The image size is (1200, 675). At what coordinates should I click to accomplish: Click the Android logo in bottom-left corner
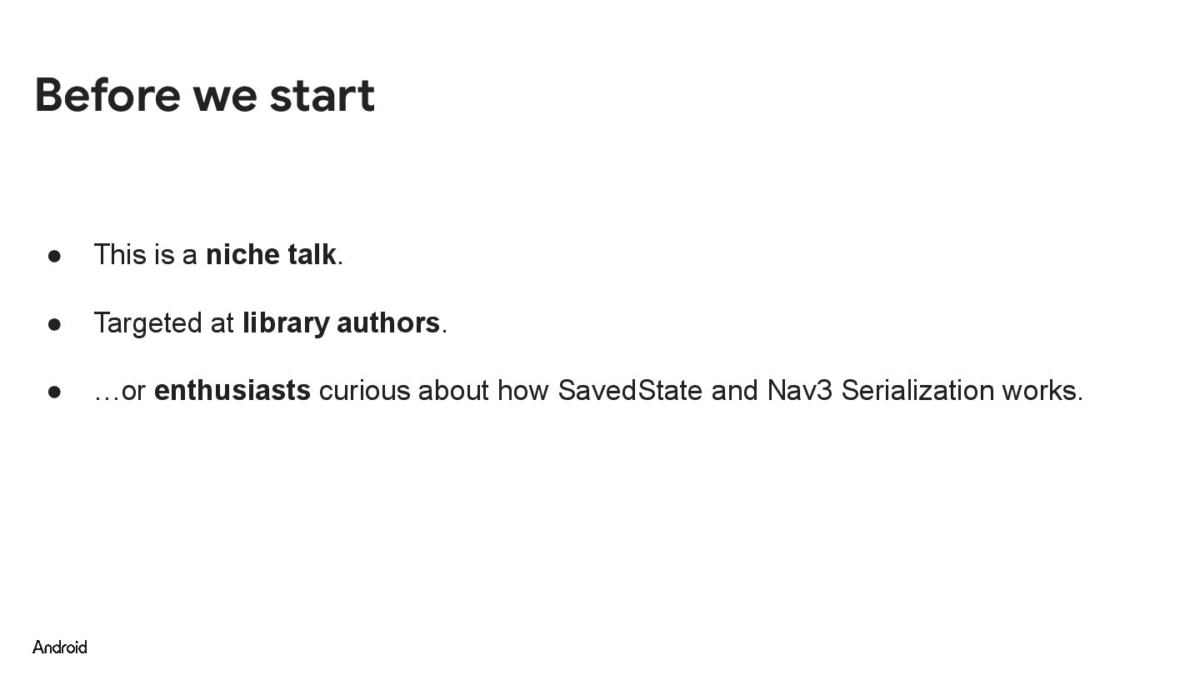point(59,647)
